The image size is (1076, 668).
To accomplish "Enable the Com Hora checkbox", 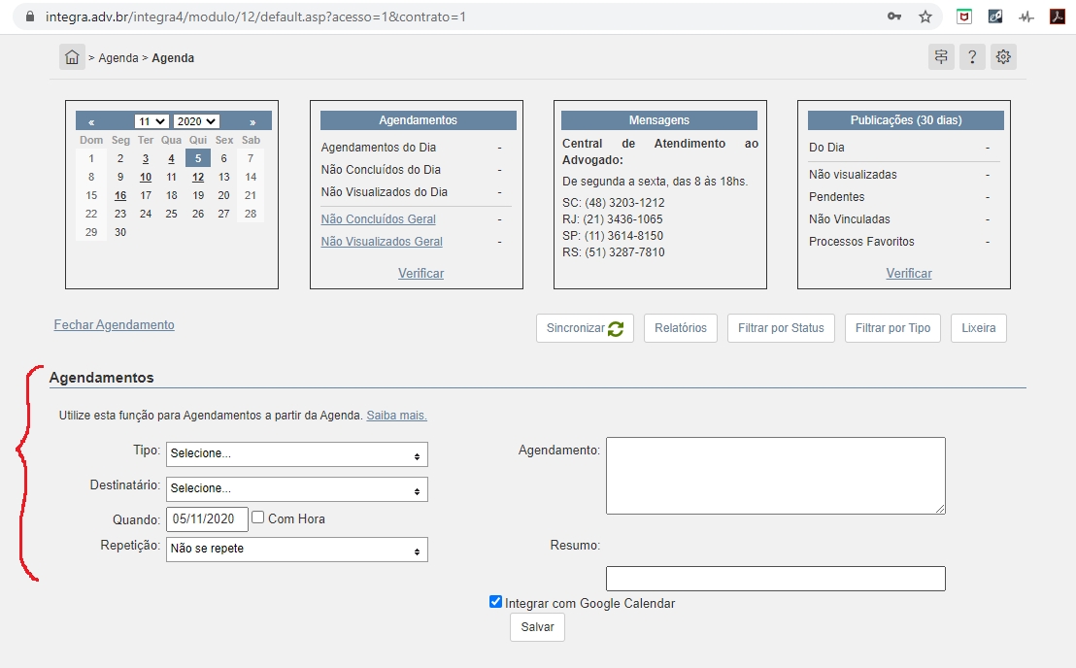I will (x=258, y=518).
